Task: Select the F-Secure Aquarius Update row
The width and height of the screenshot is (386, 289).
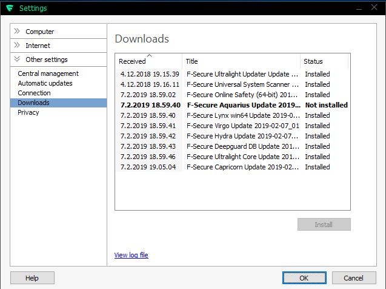Action: pos(233,105)
